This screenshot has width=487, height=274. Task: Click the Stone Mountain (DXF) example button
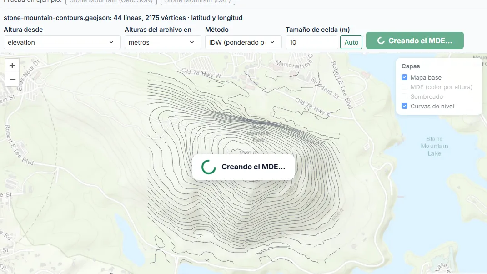pyautogui.click(x=198, y=1)
